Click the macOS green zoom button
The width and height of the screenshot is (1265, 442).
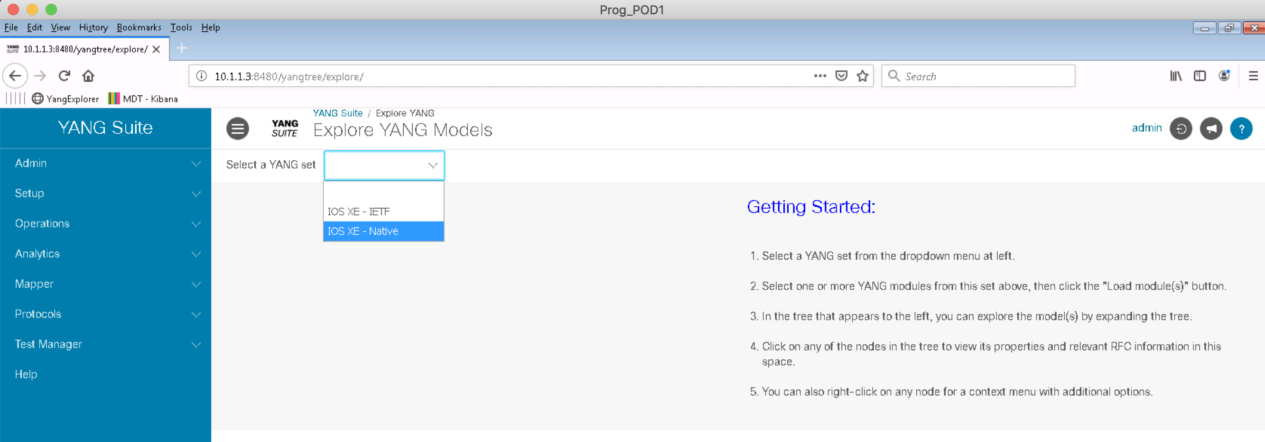pos(51,9)
